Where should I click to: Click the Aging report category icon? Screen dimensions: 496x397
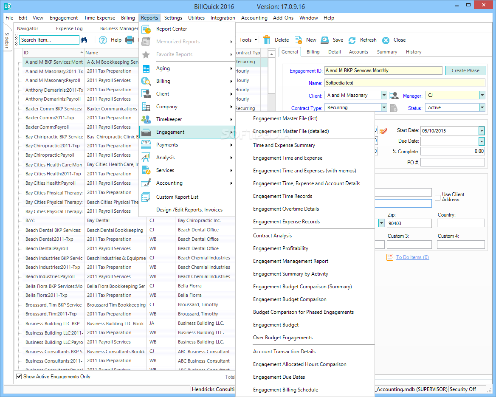[x=146, y=69]
